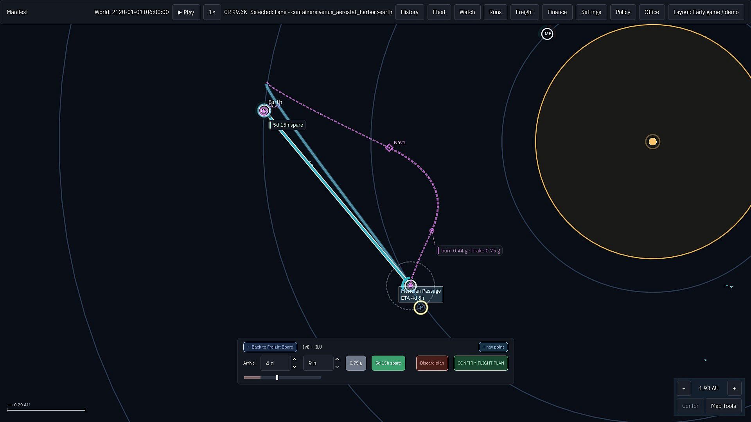Image resolution: width=751 pixels, height=422 pixels.
Task: Open the Runs menu
Action: [495, 12]
